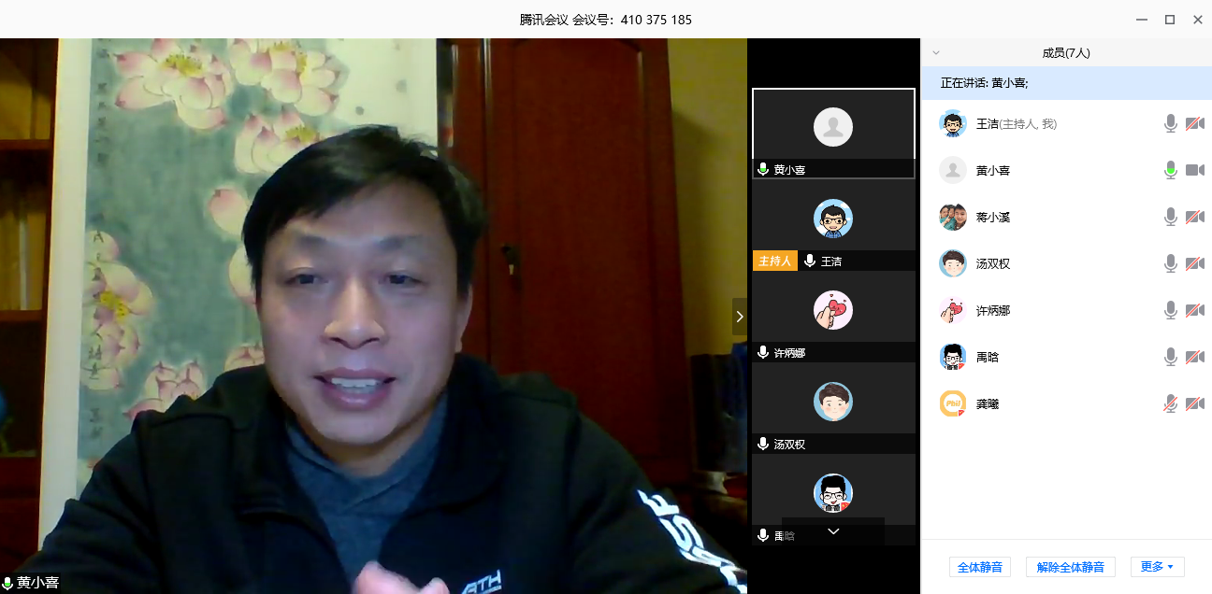Toggle 蒋小溪's camera in member list
The height and width of the screenshot is (594, 1212).
click(1194, 217)
